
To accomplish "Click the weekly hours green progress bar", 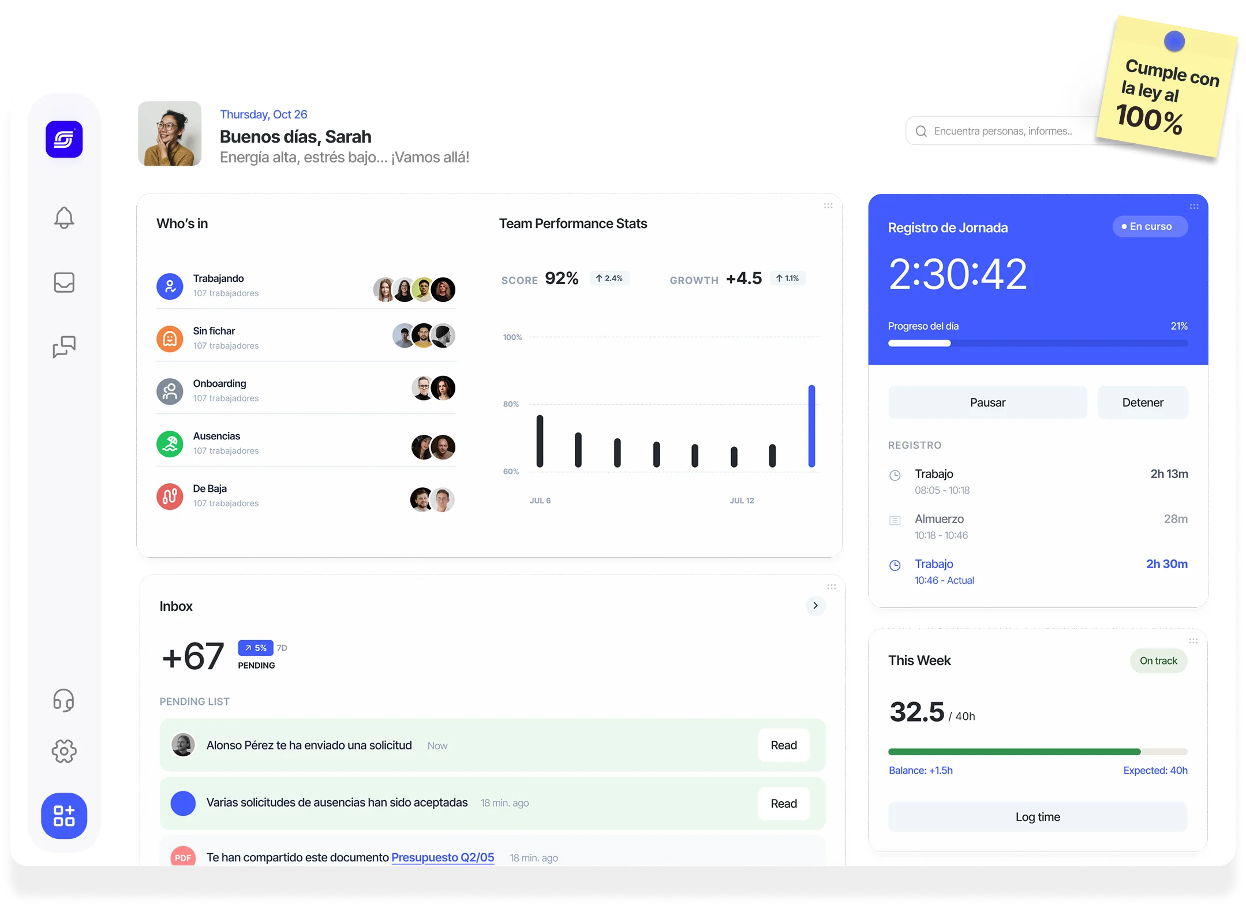I will click(1038, 752).
